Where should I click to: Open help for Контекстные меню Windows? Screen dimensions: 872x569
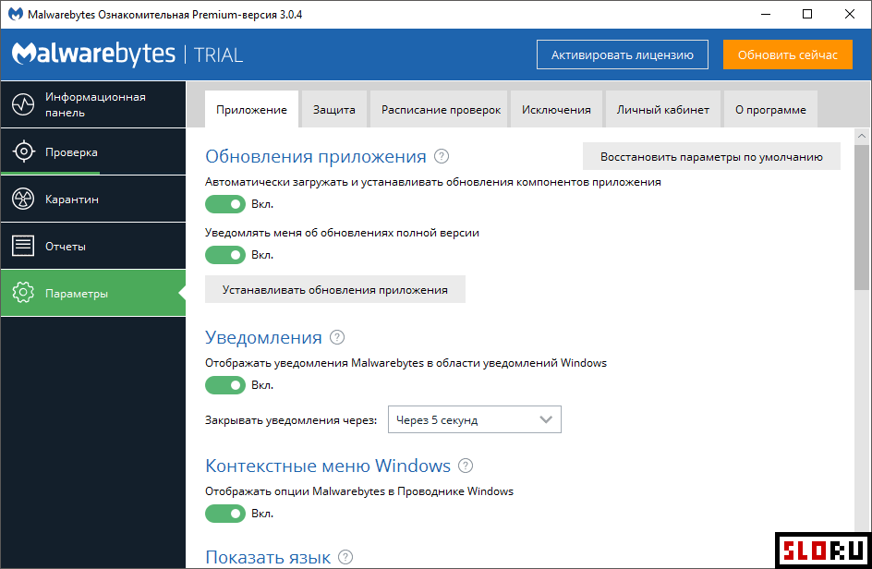coord(466,466)
